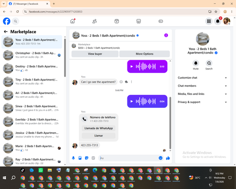
Task: Open more options for the apartment message
Action: pyautogui.click(x=131, y=82)
